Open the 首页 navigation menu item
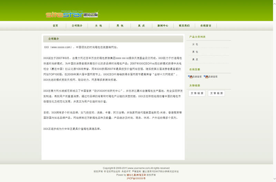The width and height of the screenshot is (276, 182). click(56, 26)
